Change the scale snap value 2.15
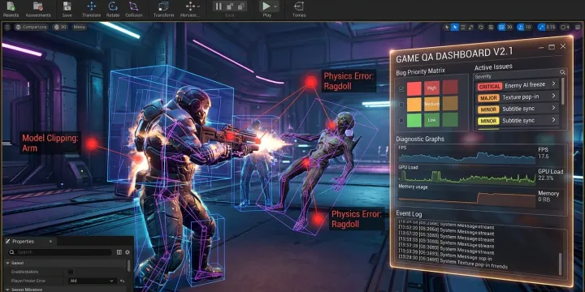The width and height of the screenshot is (585, 292). point(551,28)
